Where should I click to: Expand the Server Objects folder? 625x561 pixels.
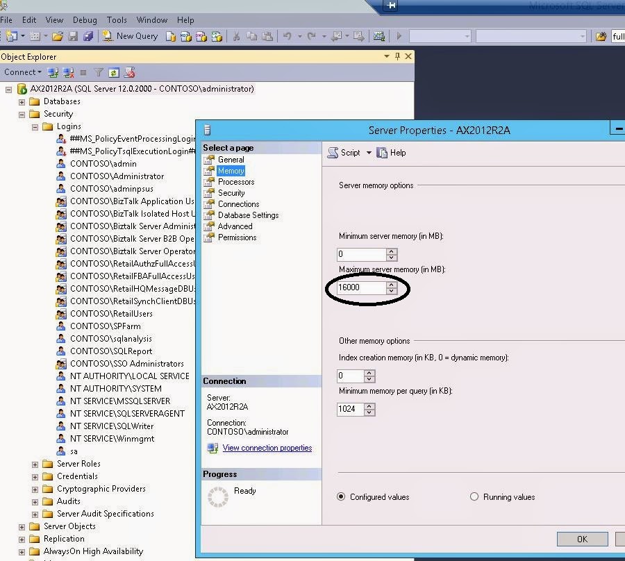(22, 527)
